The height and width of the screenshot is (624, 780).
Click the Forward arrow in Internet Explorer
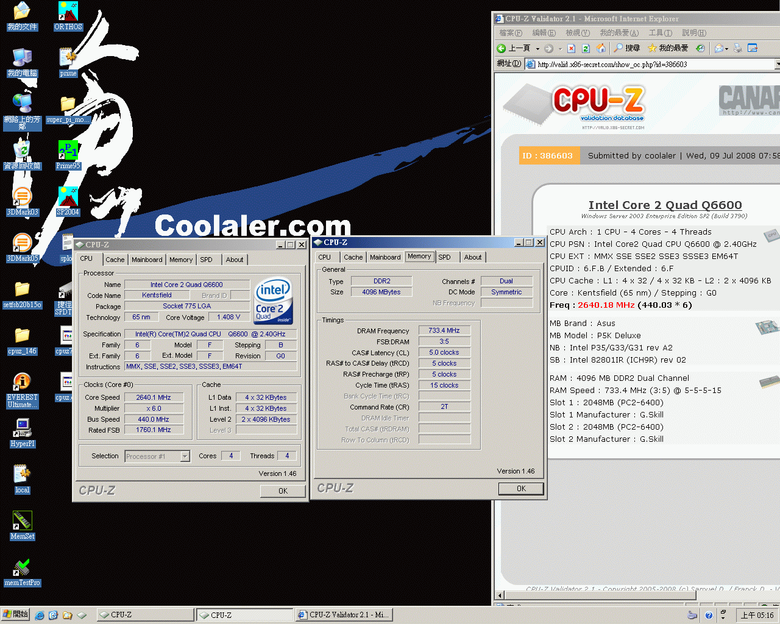tap(549, 48)
